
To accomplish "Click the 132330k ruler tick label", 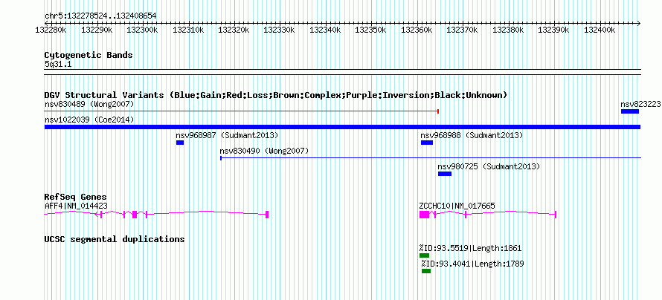I will (x=279, y=30).
